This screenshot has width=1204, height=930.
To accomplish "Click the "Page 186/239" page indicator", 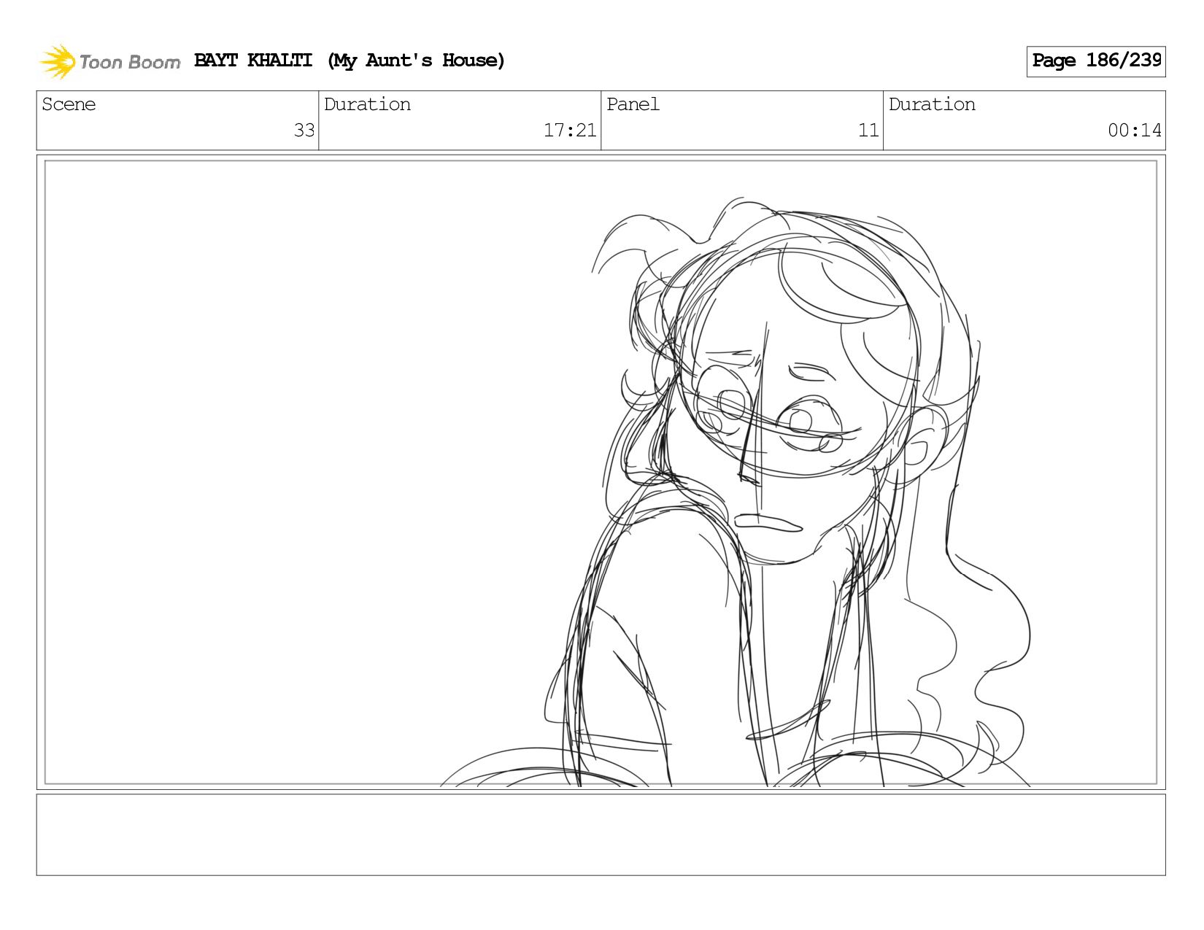I will pos(1096,61).
